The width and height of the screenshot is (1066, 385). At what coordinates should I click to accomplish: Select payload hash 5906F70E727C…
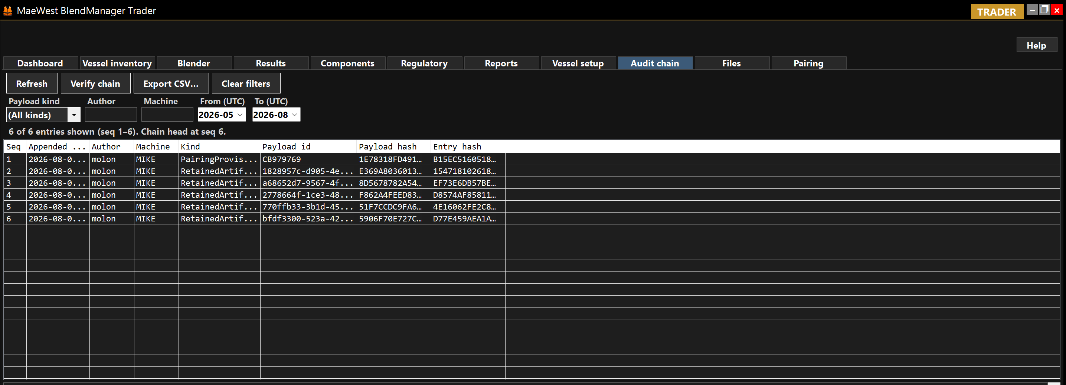pos(394,219)
